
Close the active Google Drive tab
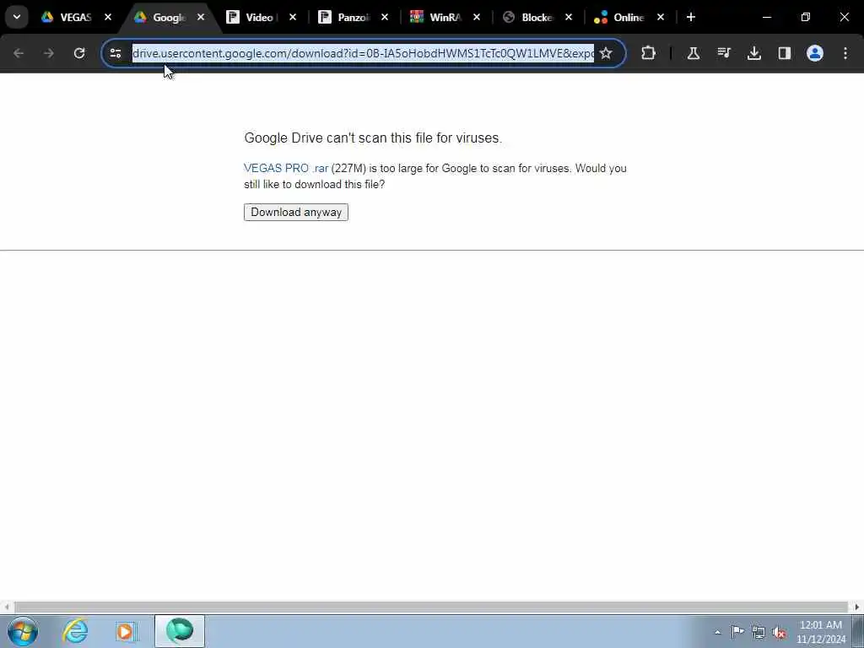click(201, 17)
